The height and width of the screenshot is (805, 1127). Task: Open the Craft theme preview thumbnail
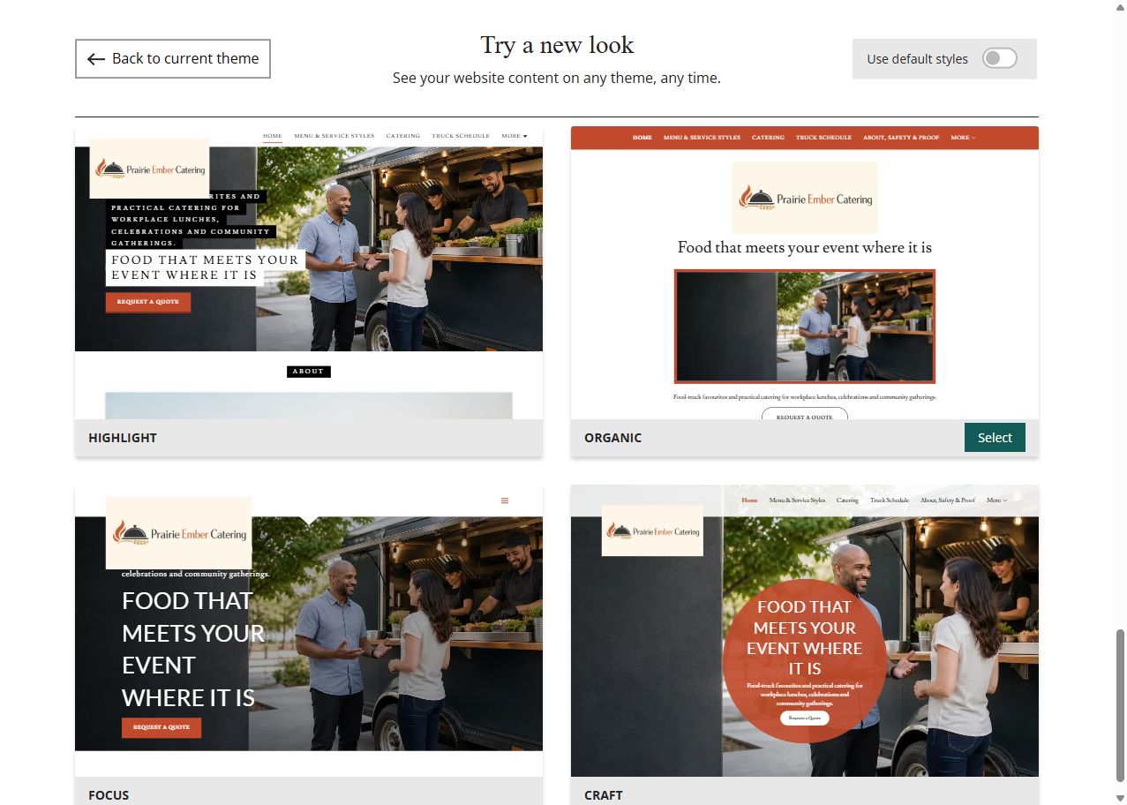click(x=805, y=630)
